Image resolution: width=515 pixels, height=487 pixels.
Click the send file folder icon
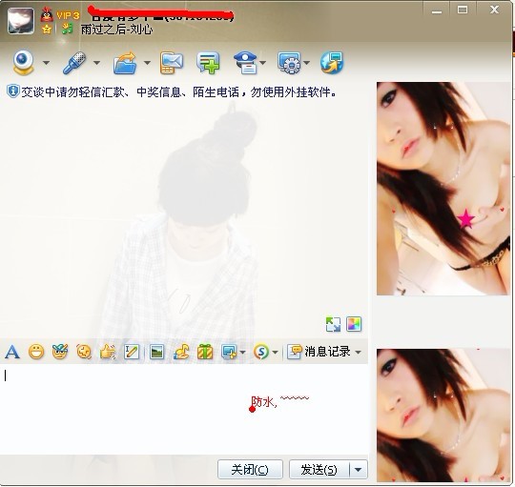tap(125, 63)
